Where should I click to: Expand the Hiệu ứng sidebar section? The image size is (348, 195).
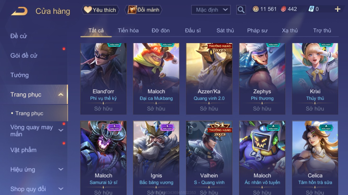pos(61,170)
